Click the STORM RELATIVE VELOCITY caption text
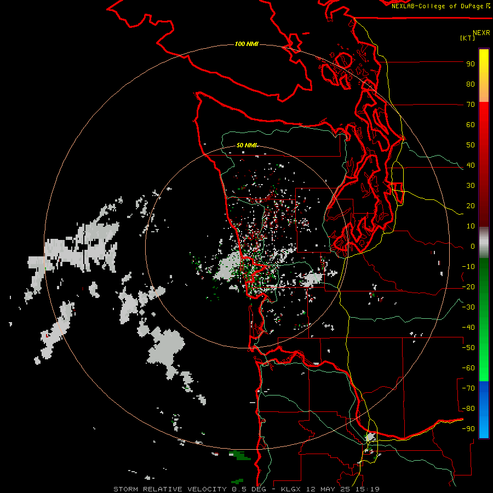493x493 pixels. tap(170, 489)
